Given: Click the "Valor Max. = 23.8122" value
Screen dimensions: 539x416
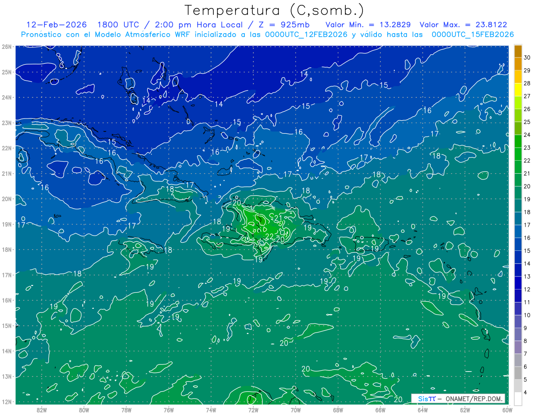Looking at the screenshot, I should [464, 25].
